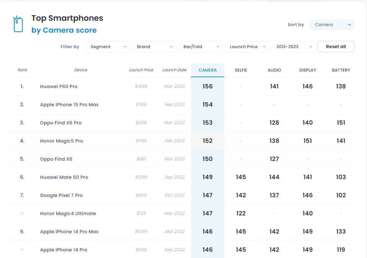
Task: Select the CAMERA column tab
Action: (x=208, y=70)
